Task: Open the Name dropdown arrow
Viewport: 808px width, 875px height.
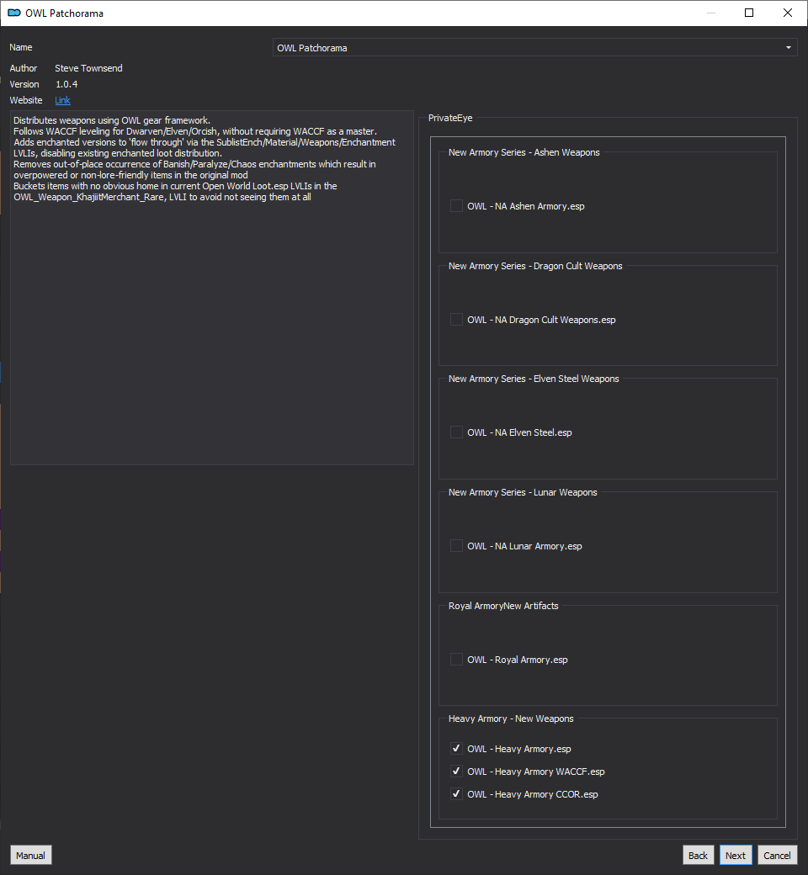Action: (789, 47)
